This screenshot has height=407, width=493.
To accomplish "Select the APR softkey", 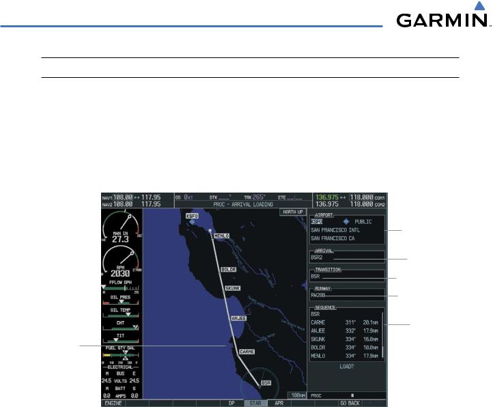I will click(x=279, y=403).
